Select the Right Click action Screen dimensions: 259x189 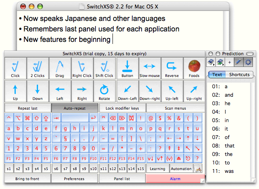click(82, 68)
